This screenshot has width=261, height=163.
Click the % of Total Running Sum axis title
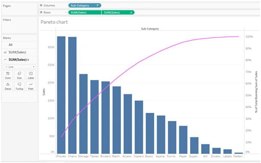pyautogui.click(x=256, y=92)
